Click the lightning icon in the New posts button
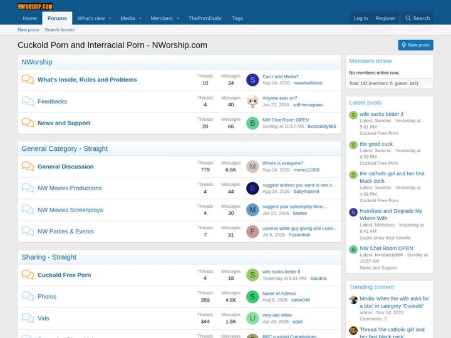Viewport: 451px width, 338px height. click(404, 45)
